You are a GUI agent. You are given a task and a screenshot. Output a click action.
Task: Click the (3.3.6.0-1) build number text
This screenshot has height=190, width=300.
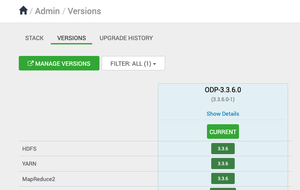223,99
